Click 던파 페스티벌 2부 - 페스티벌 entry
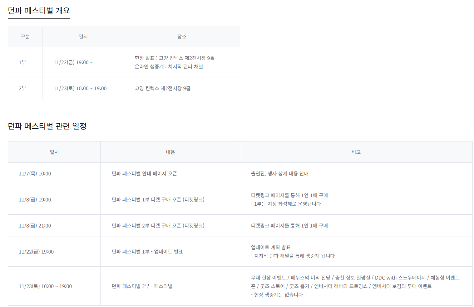This screenshot has width=474, height=307. 142,286
